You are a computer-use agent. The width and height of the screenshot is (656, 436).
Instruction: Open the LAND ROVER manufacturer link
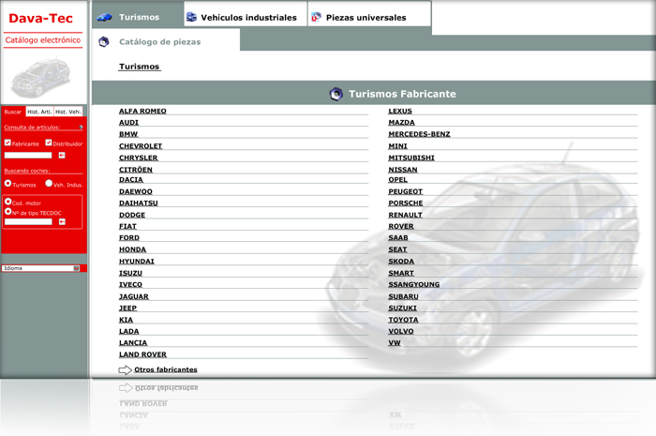click(142, 354)
